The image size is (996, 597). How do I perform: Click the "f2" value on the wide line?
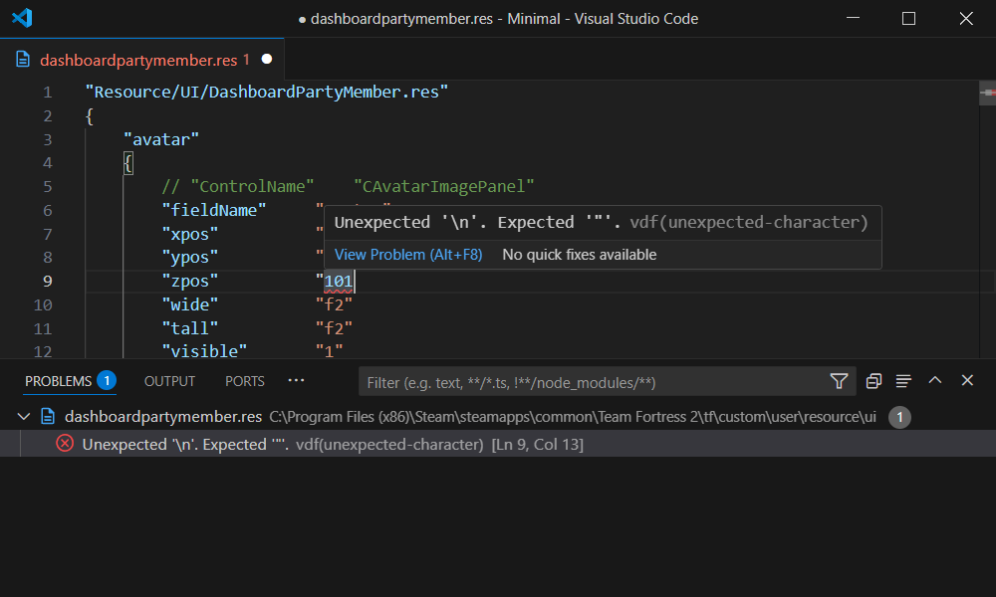point(334,304)
